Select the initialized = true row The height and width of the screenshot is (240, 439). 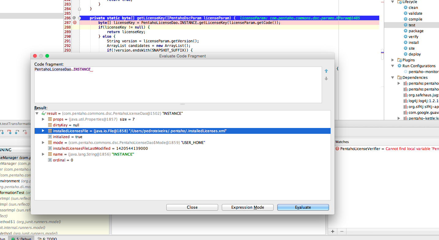coord(183,137)
